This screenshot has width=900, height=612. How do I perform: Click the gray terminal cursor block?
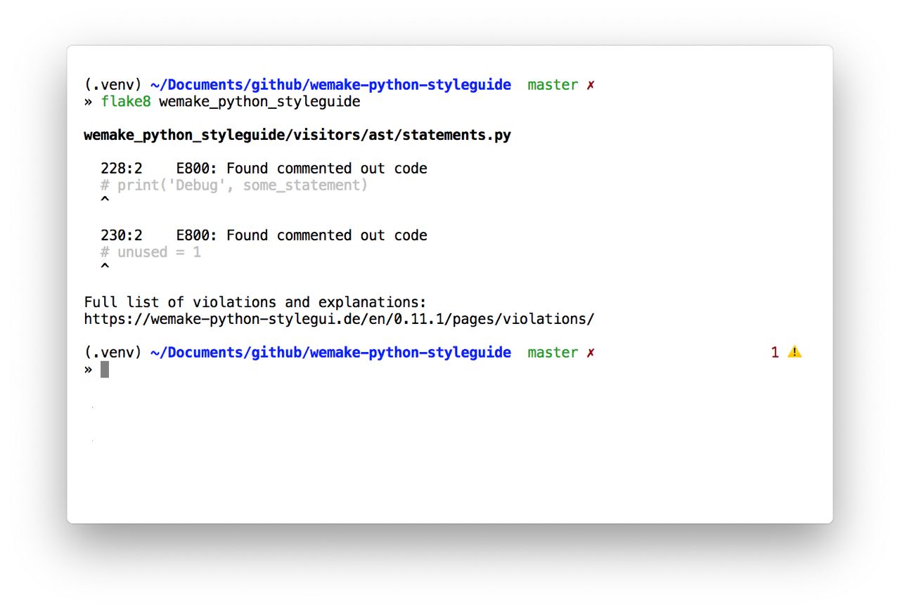(105, 370)
